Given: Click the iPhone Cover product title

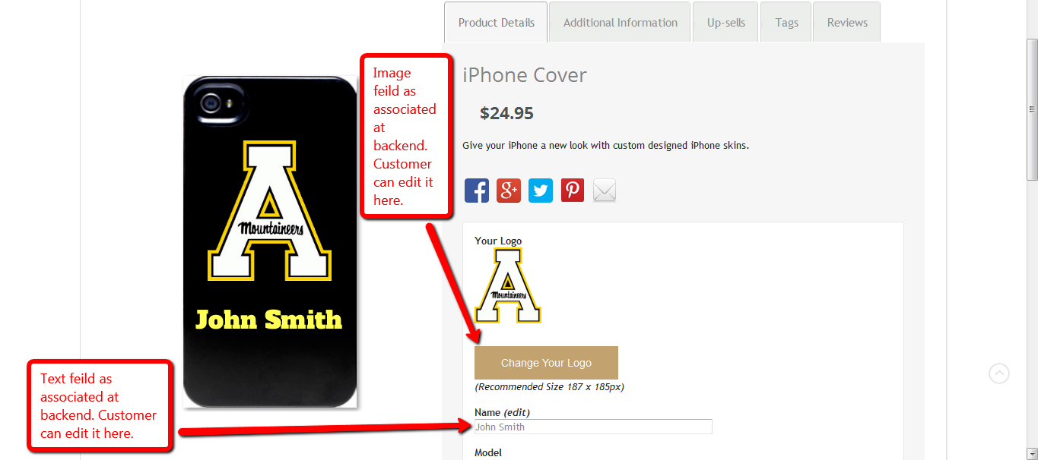Looking at the screenshot, I should [525, 75].
